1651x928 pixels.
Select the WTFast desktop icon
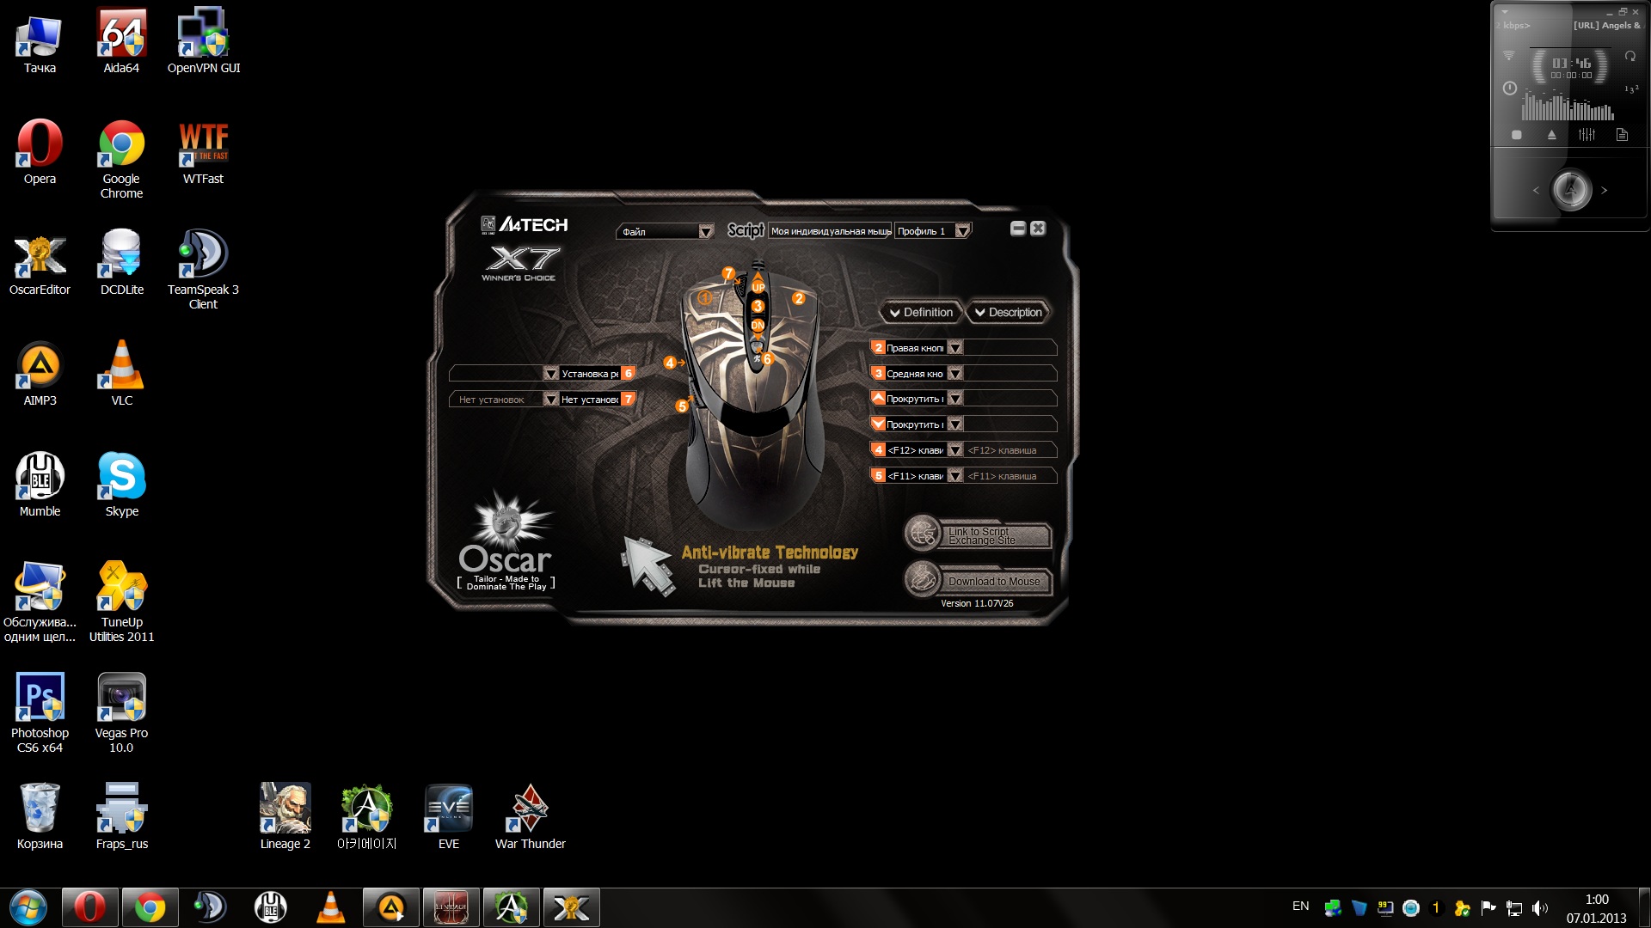[204, 152]
